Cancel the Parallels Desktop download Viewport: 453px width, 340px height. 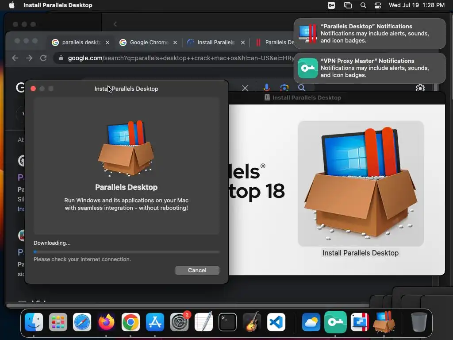tap(197, 270)
